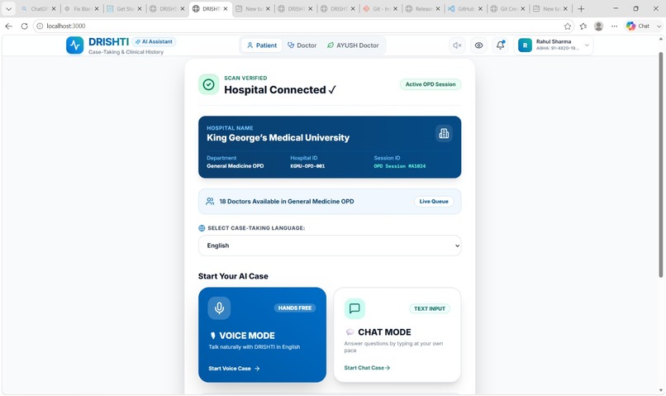Image resolution: width=666 pixels, height=396 pixels.
Task: Click the OPD Session #A1024 value
Action: pyautogui.click(x=400, y=166)
